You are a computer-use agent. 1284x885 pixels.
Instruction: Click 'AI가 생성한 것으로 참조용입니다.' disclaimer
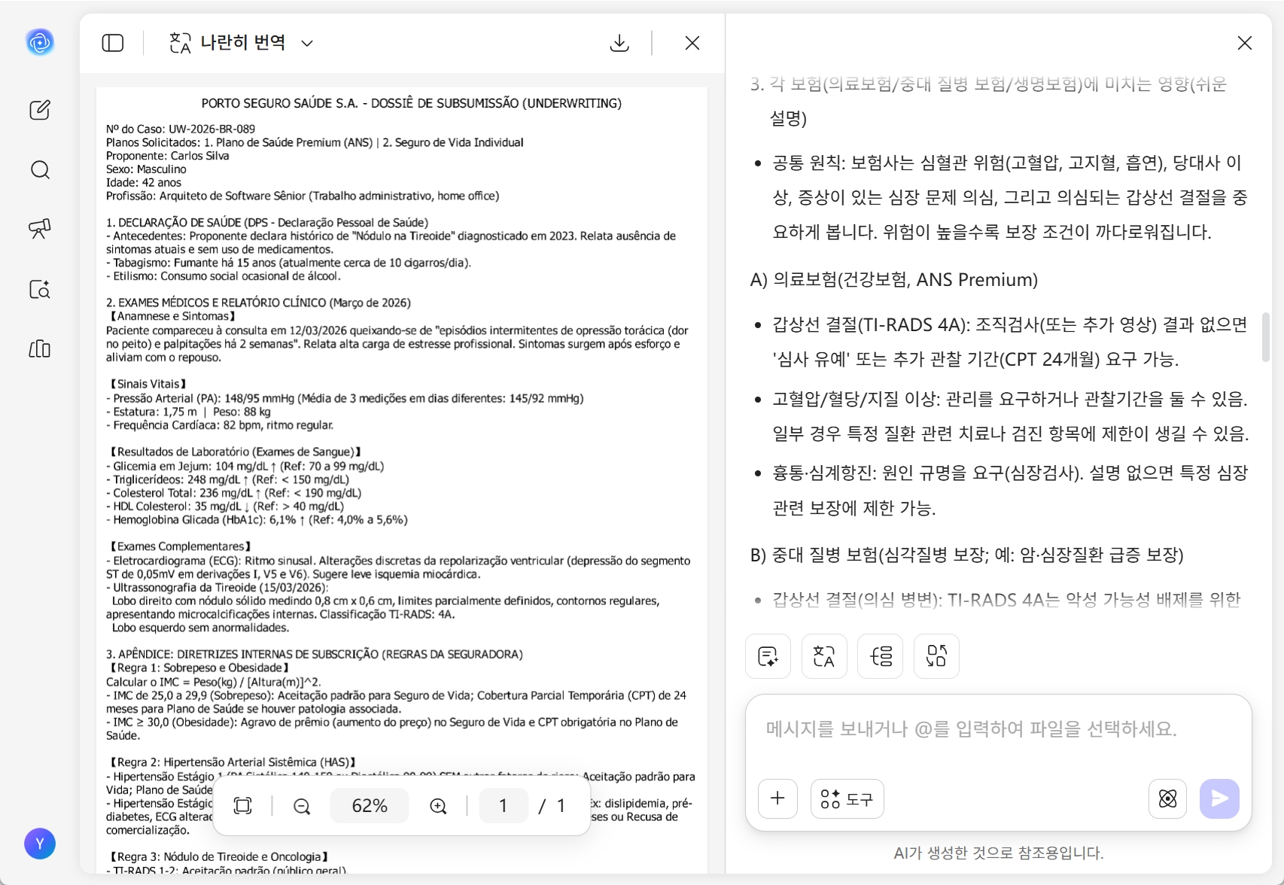click(998, 853)
